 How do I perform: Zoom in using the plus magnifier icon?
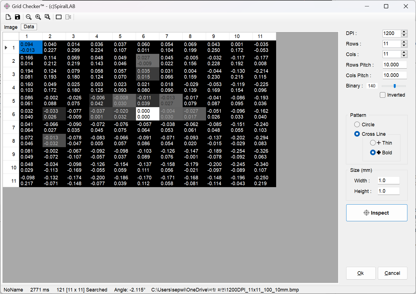[38, 17]
